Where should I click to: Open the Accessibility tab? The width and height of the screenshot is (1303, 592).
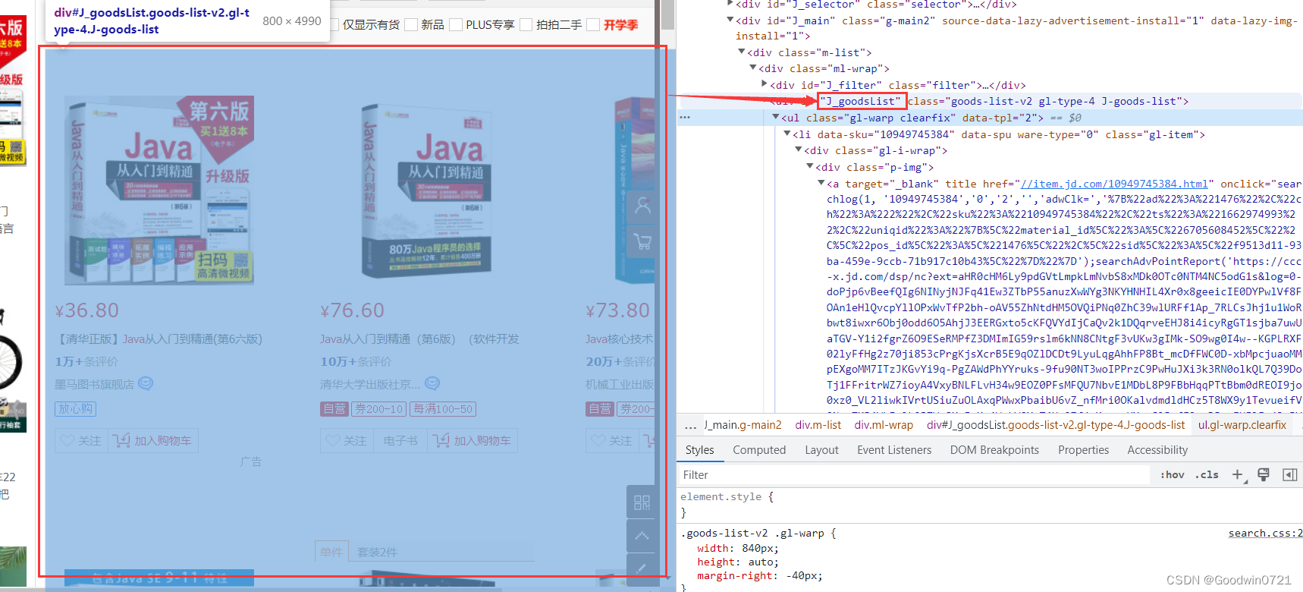(x=1157, y=450)
